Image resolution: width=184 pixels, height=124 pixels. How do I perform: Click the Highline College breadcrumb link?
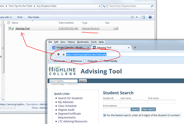pyautogui.click(x=58, y=84)
